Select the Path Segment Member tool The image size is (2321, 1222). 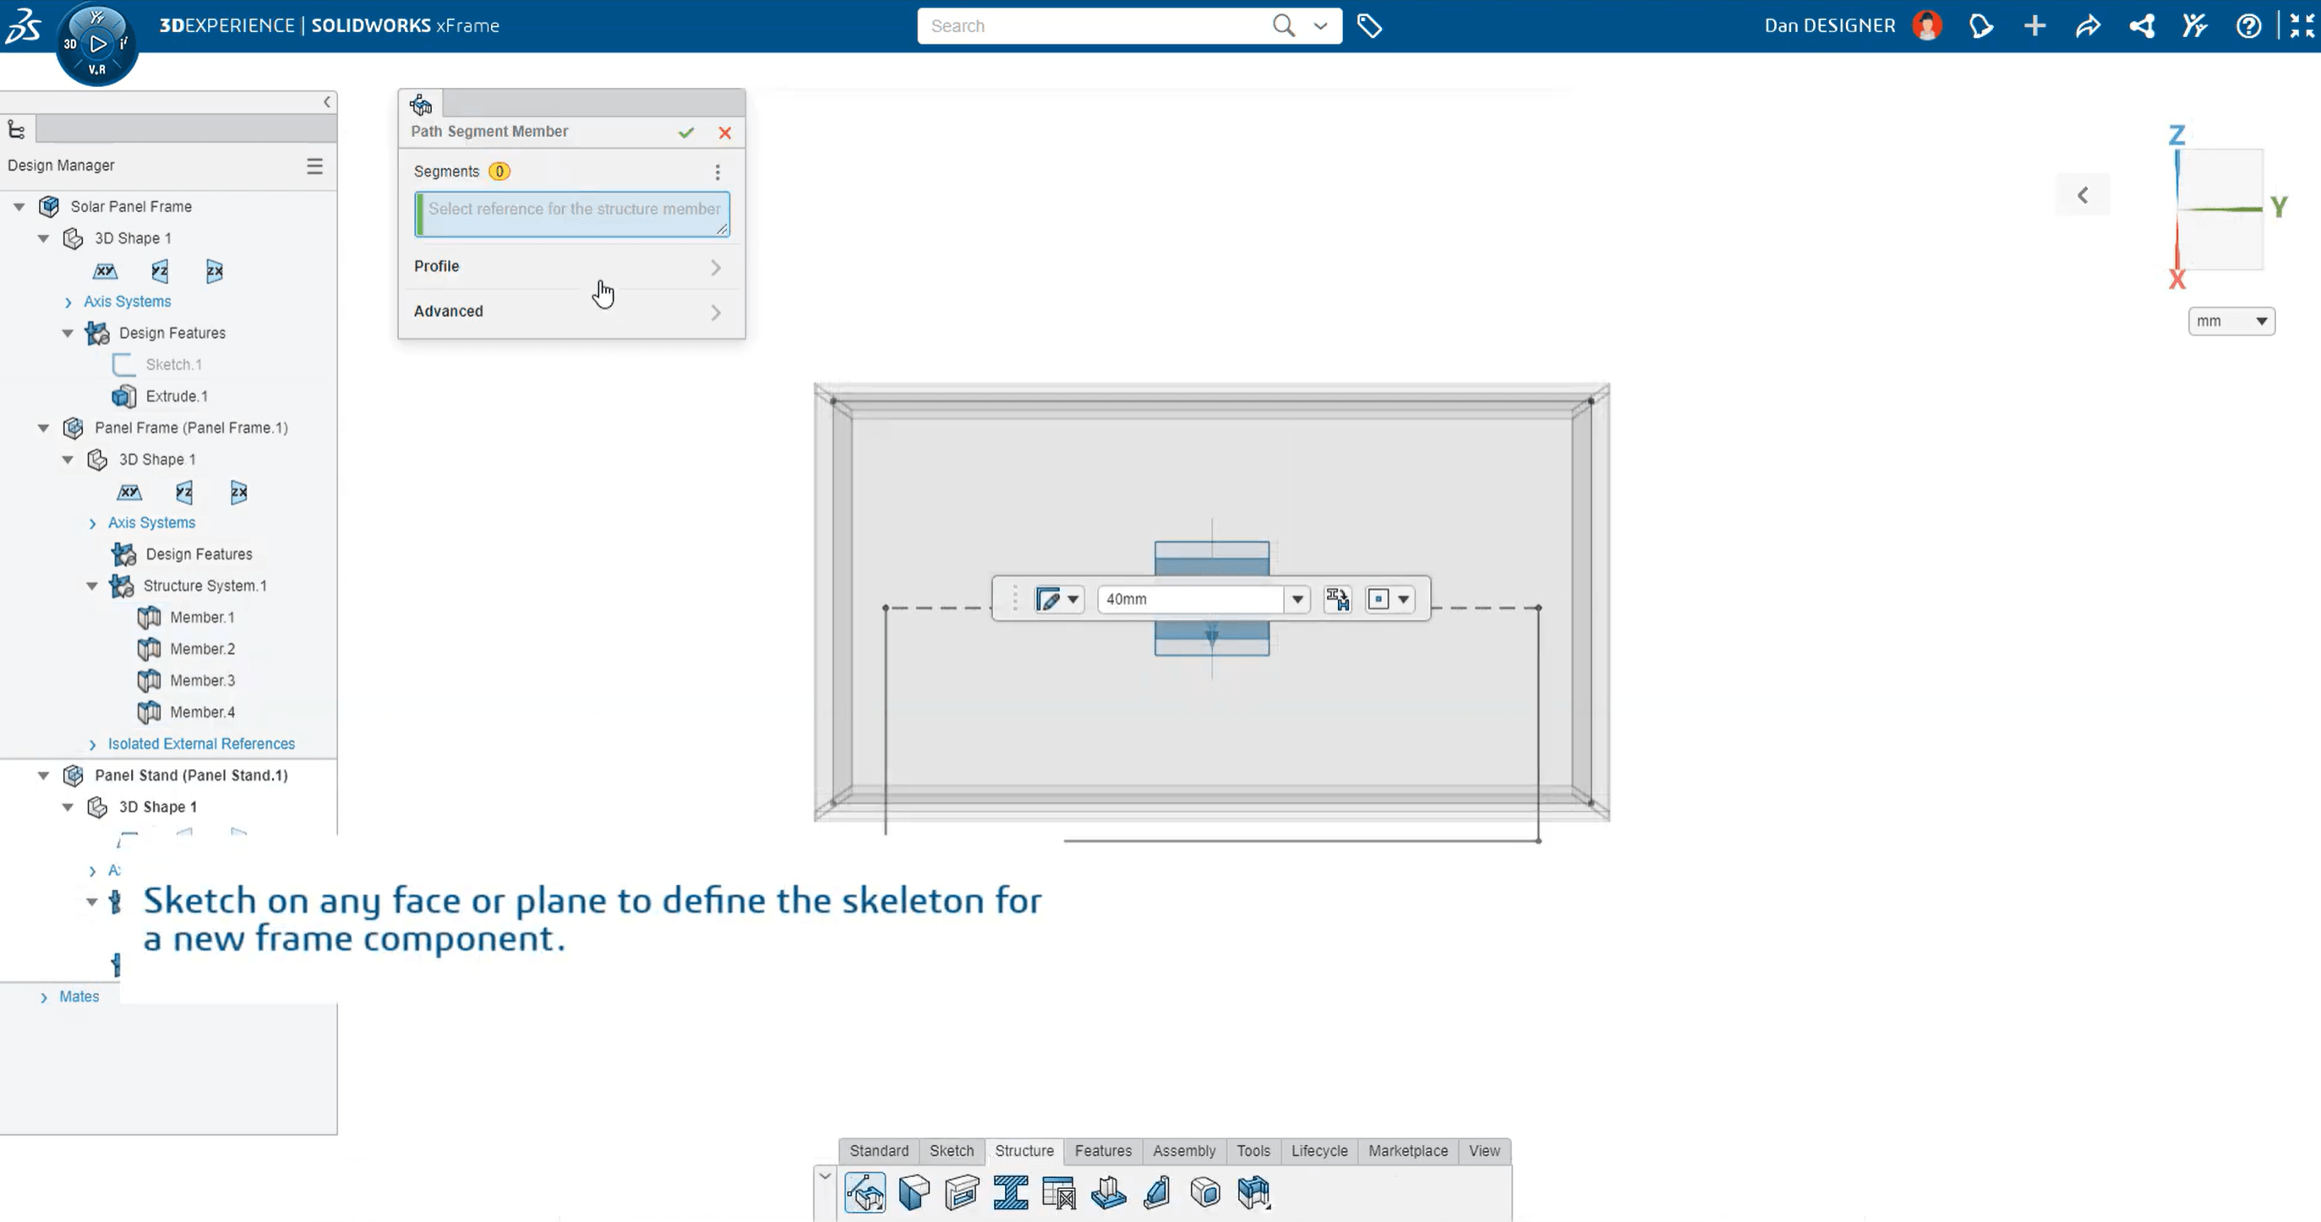coord(865,1192)
